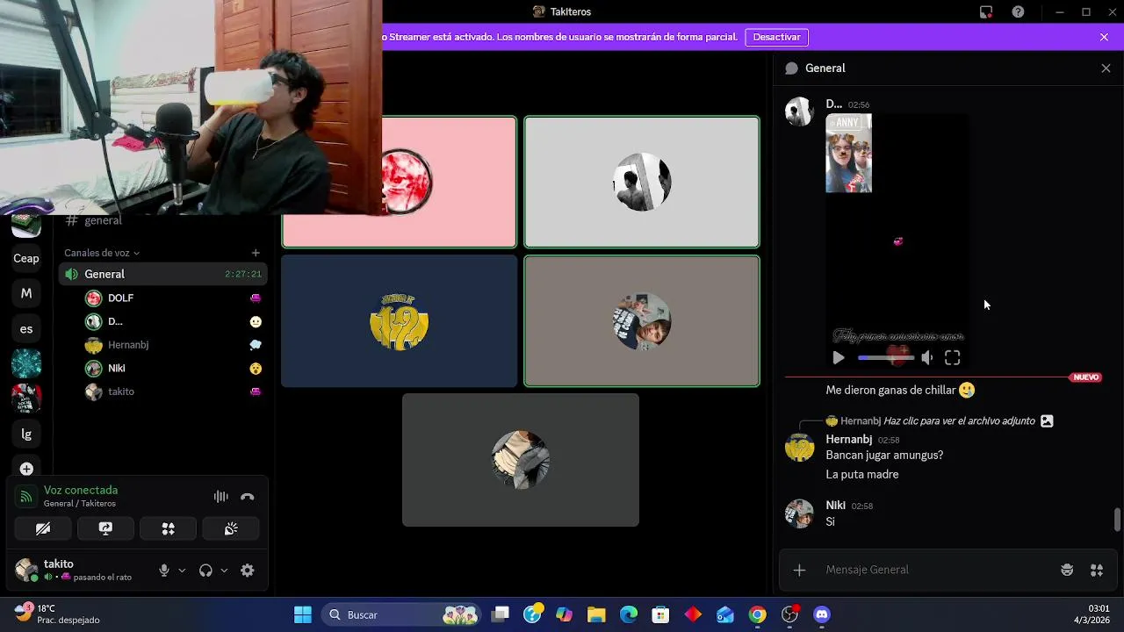This screenshot has width=1124, height=632.
Task: Open the soundboard button
Action: [x=231, y=528]
